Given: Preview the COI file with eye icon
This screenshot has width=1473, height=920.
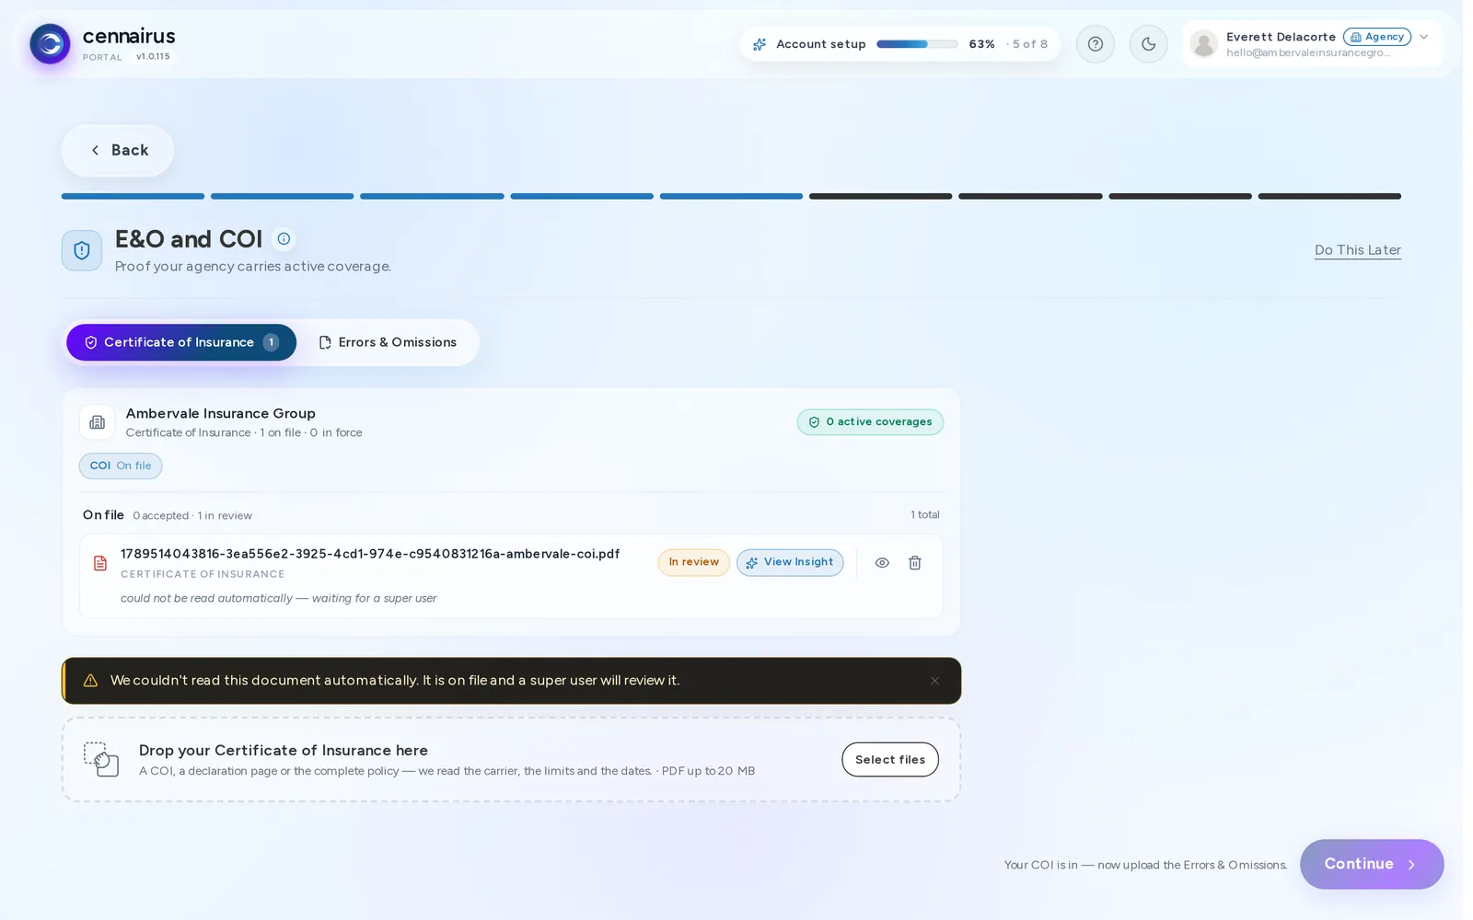Looking at the screenshot, I should (882, 563).
